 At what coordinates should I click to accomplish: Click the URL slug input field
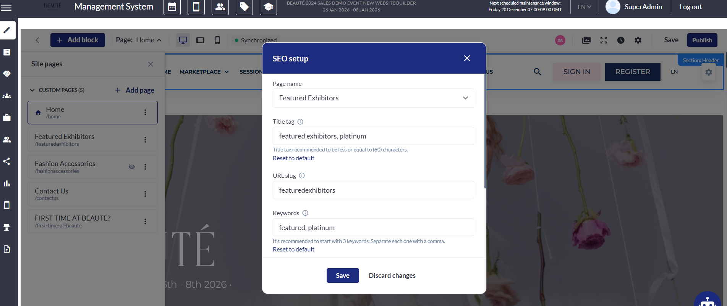[373, 190]
